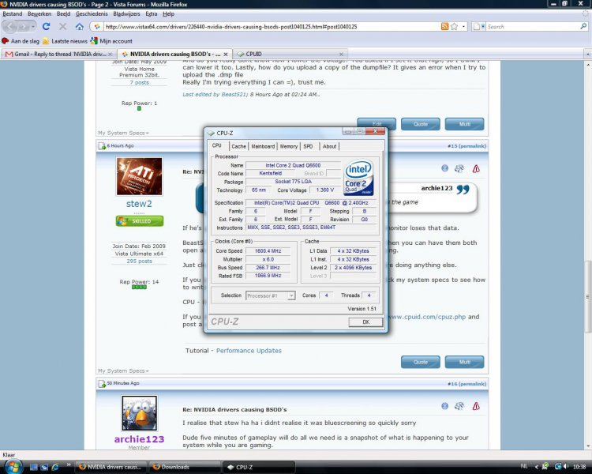Click the Beast521 last edited link
Viewport: 592px width, 474px height.
(215, 95)
